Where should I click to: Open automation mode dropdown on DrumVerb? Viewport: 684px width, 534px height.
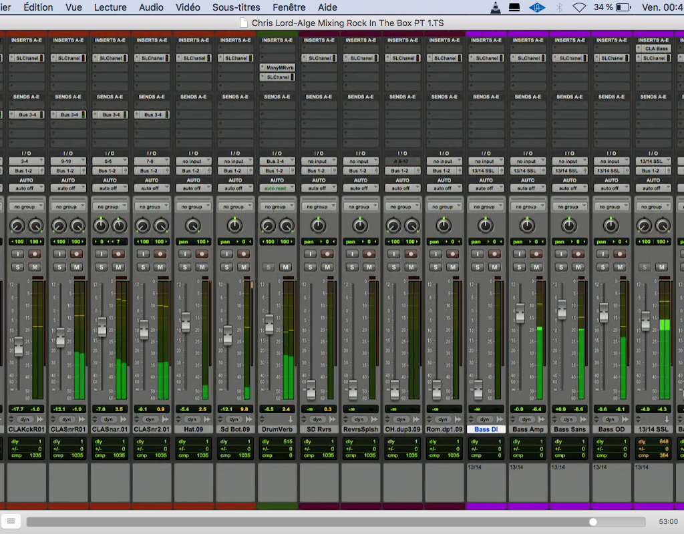click(277, 188)
